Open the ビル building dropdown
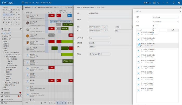 pos(166,21)
